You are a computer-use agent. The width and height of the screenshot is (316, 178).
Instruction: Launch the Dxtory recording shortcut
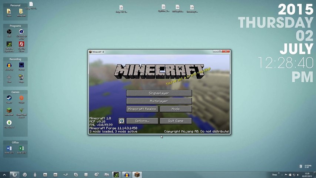21,66
